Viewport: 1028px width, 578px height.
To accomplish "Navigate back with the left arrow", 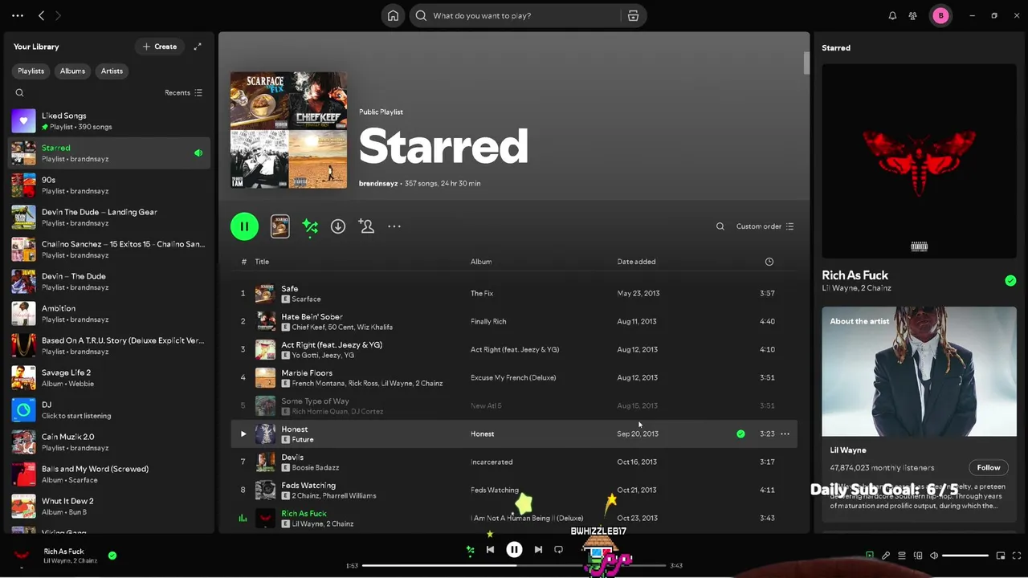I will [42, 15].
